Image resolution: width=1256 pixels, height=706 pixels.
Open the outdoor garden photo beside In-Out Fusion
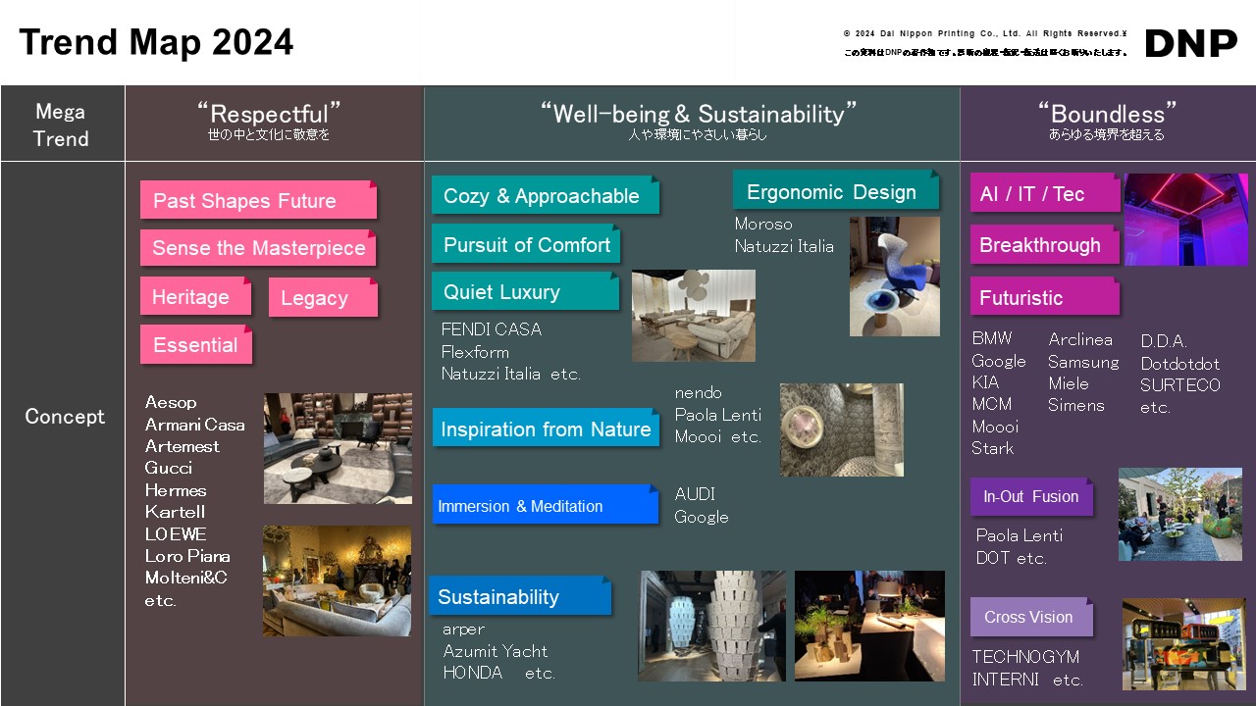[x=1179, y=514]
